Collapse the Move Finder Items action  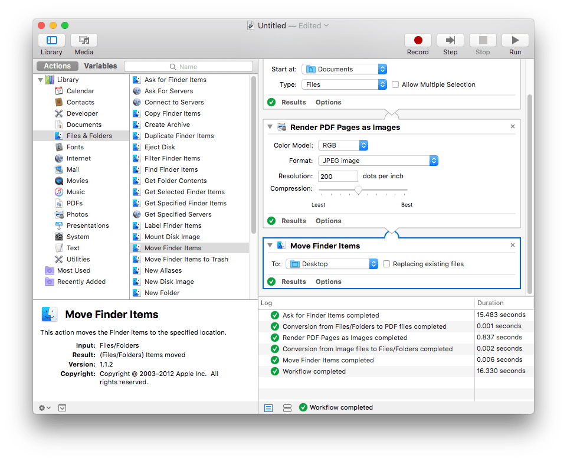coord(270,246)
